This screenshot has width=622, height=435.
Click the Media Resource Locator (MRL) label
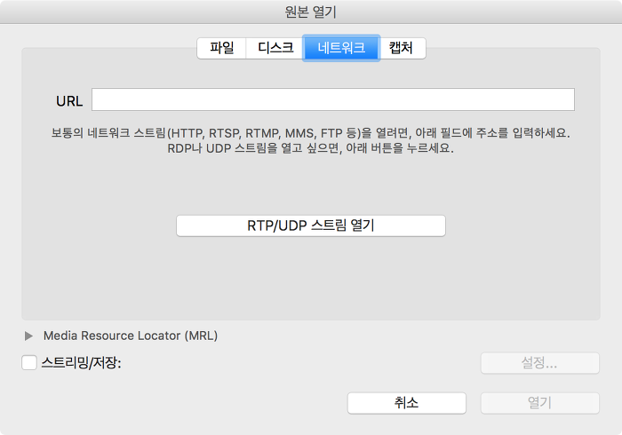(x=131, y=336)
